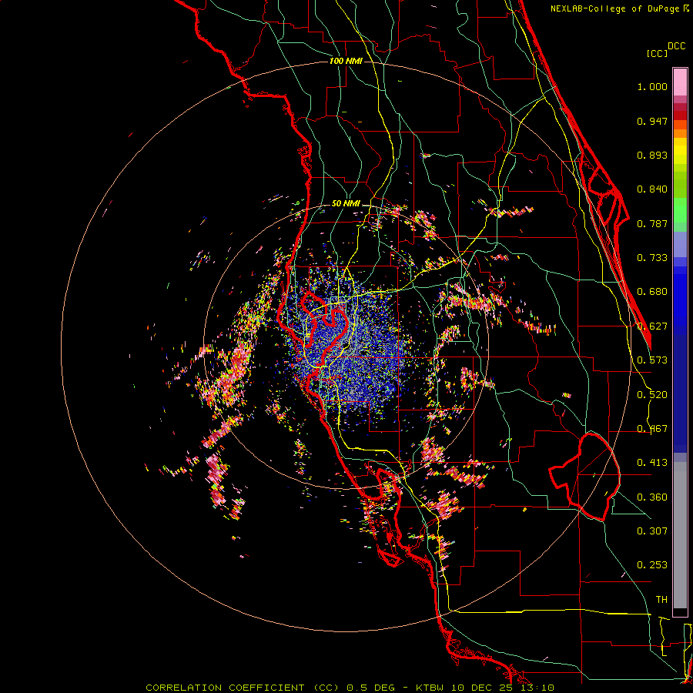Click the 0.253 scale value
Viewport: 693px width, 693px height.
652,565
